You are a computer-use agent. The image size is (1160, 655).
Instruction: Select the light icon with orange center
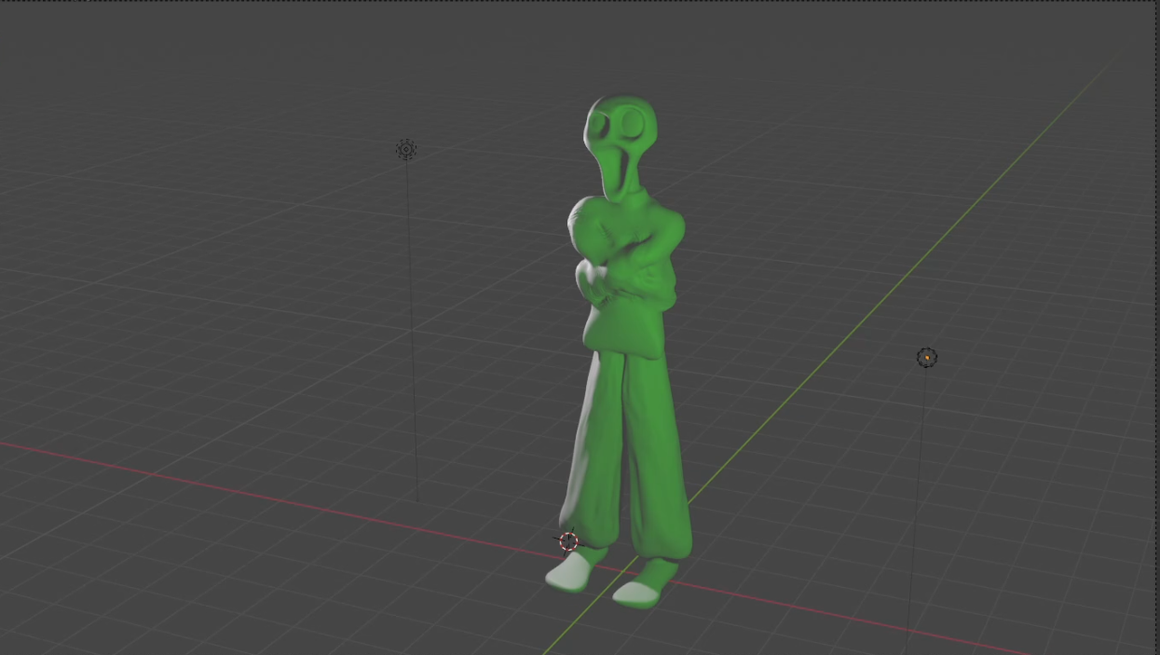point(926,358)
